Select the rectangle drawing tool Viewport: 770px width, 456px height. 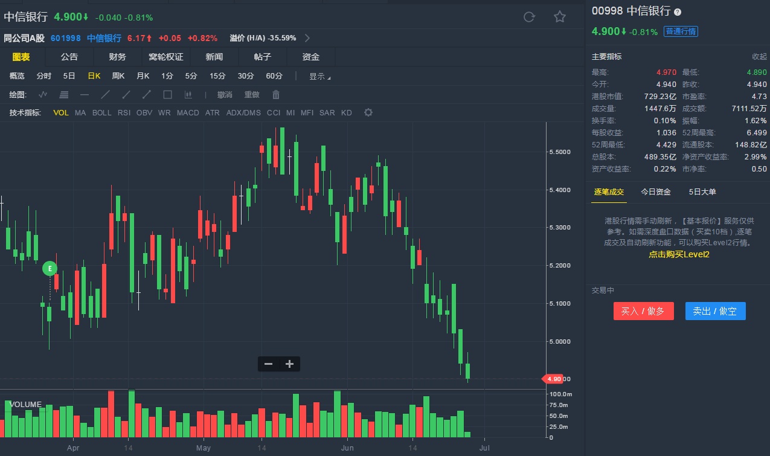(168, 94)
